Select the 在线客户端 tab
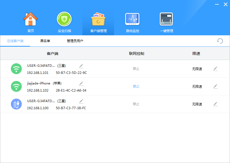The width and height of the screenshot is (230, 163). pos(15,41)
